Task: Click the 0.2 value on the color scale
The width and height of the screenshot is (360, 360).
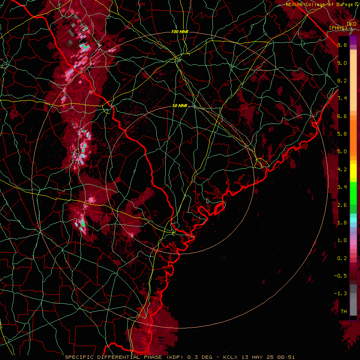Action: pos(342,258)
